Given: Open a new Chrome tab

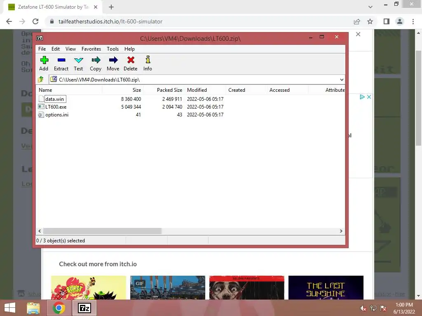Looking at the screenshot, I should click(x=111, y=7).
